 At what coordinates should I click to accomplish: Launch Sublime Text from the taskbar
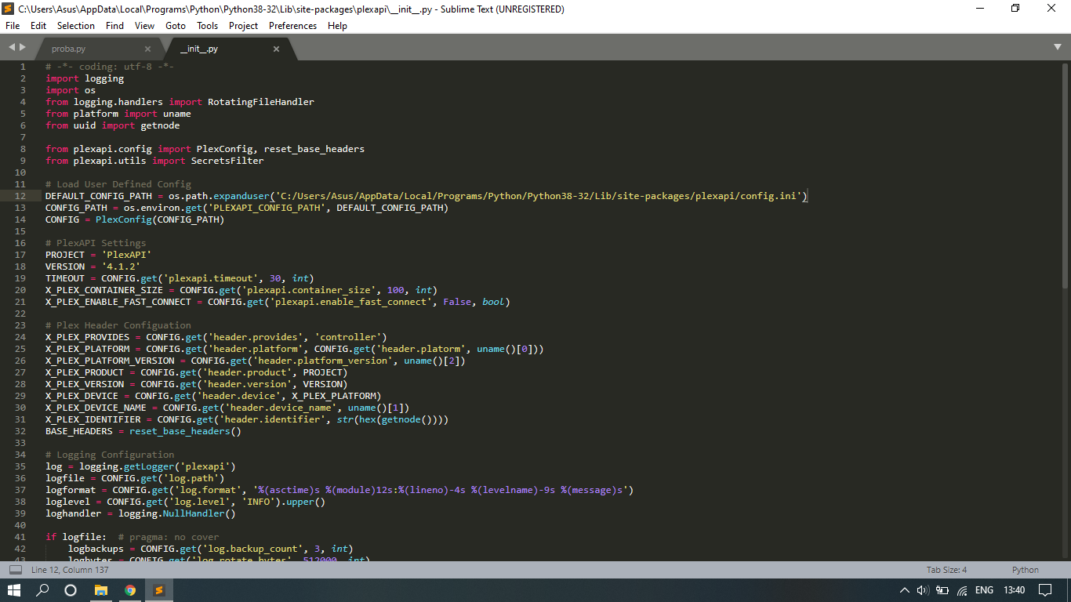159,589
